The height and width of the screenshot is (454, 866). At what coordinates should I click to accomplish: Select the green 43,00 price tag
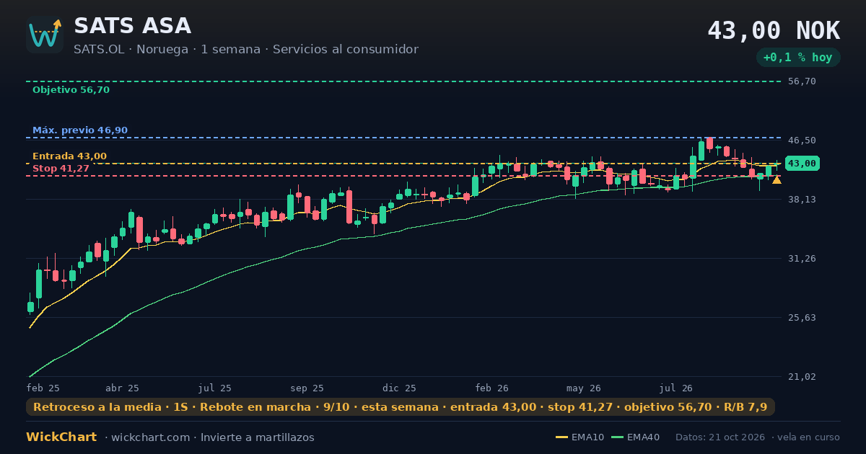(x=802, y=164)
